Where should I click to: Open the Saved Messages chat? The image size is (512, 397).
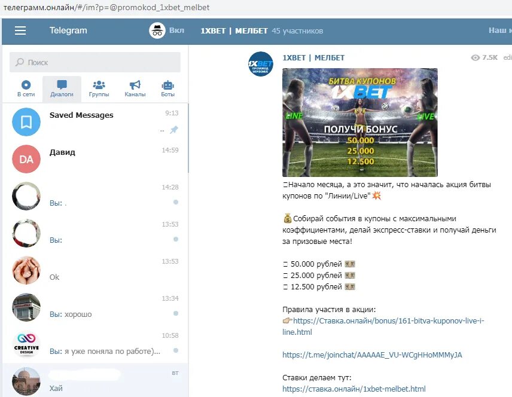point(95,122)
